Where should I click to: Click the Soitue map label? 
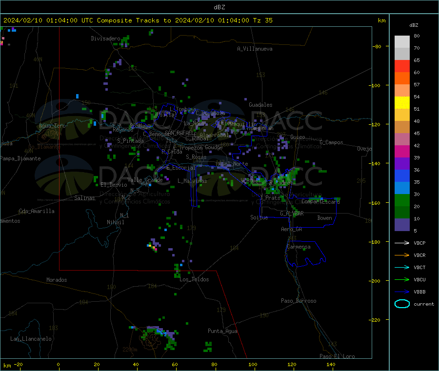tap(259, 217)
